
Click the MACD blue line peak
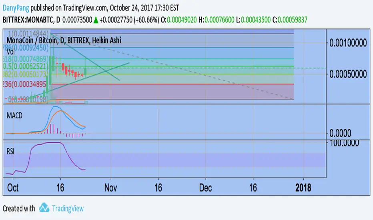pos(55,107)
